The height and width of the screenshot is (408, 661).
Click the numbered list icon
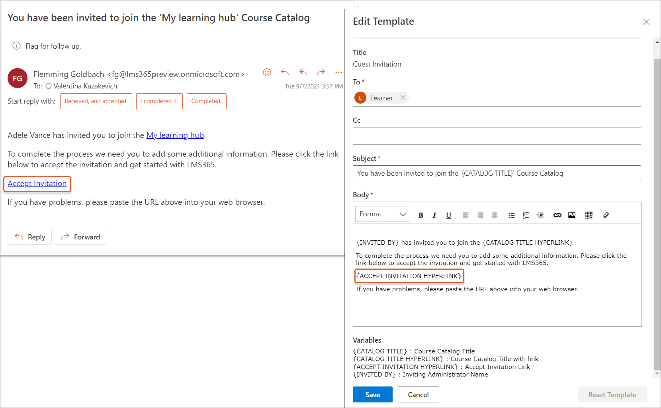pyautogui.click(x=526, y=215)
